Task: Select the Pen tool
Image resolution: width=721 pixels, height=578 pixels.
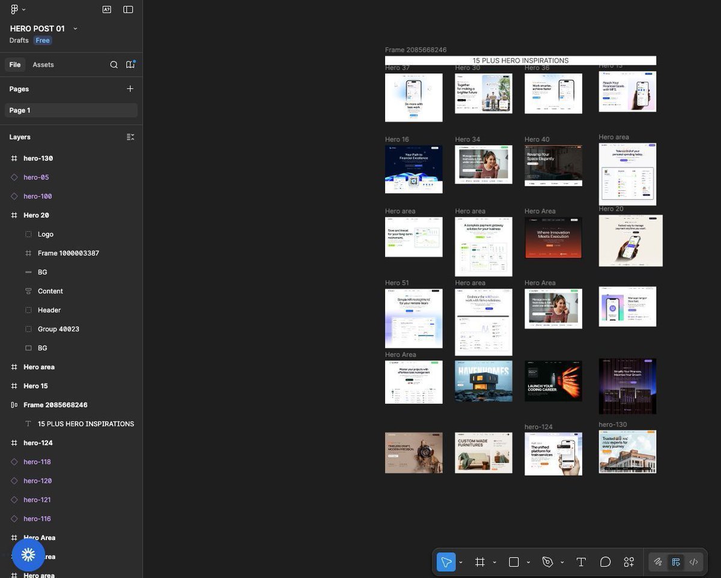Action: tap(547, 562)
